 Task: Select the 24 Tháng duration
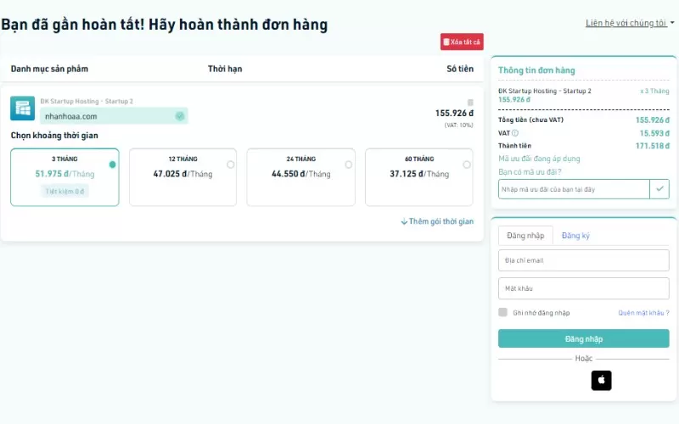pyautogui.click(x=348, y=165)
